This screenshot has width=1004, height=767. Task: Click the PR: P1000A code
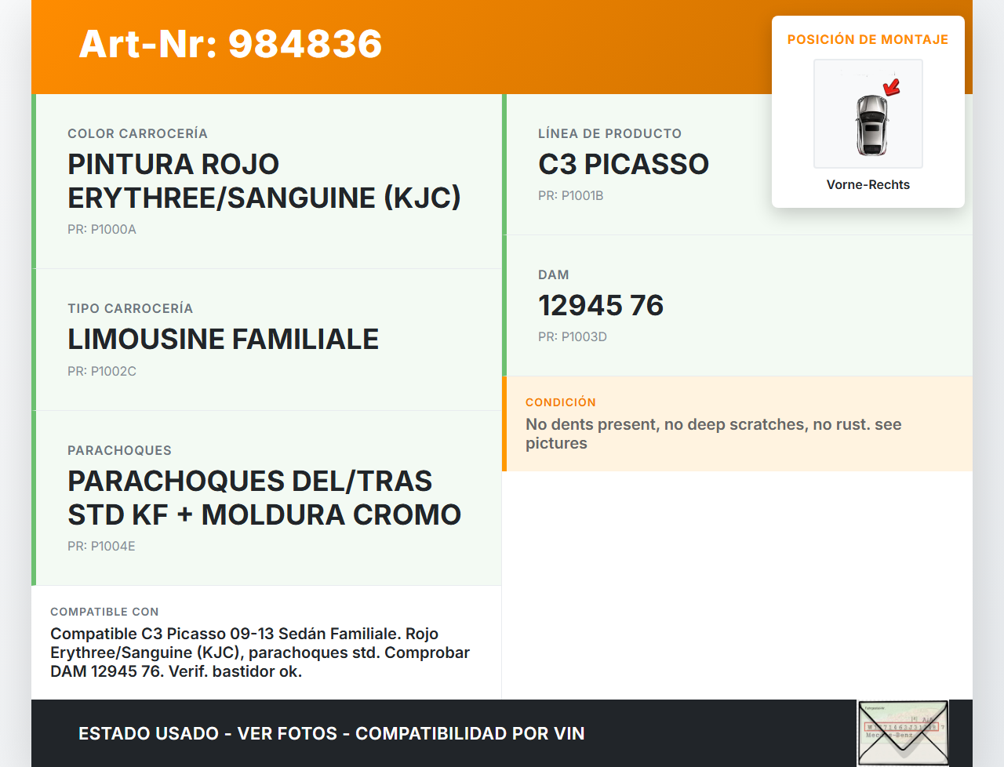tap(102, 230)
